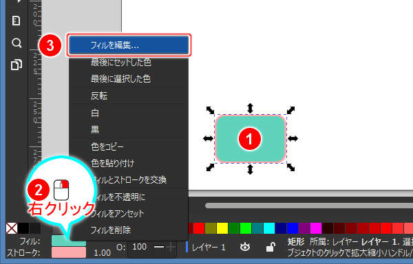
Task: Pick the navy palette swatch
Action: click(x=281, y=228)
